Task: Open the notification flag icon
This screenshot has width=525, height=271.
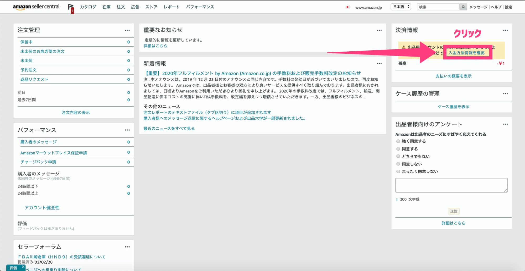Action: tap(70, 8)
